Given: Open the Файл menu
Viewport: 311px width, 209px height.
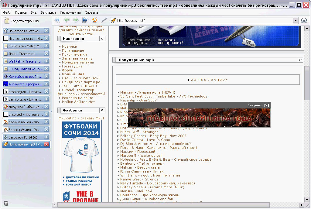Looking at the screenshot, I should 7,12.
